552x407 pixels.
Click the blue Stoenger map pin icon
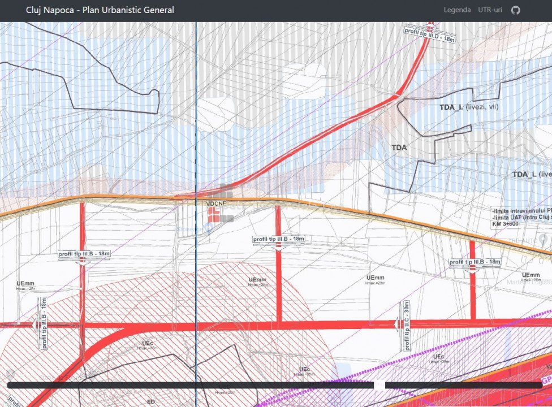click(x=209, y=228)
